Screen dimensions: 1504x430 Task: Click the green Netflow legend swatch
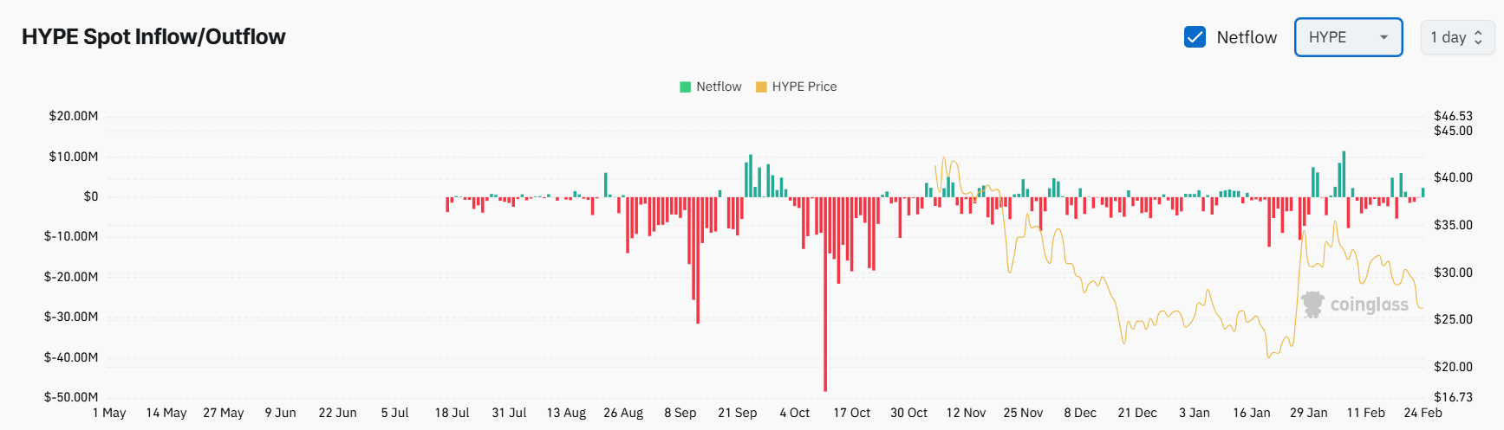[686, 87]
